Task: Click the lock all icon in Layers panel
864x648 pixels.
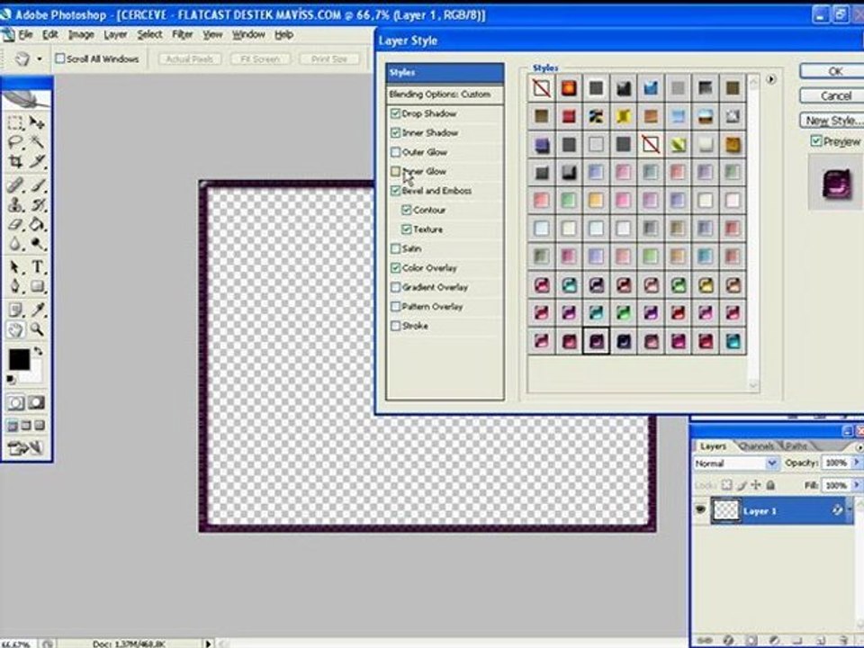Action: pyautogui.click(x=771, y=485)
